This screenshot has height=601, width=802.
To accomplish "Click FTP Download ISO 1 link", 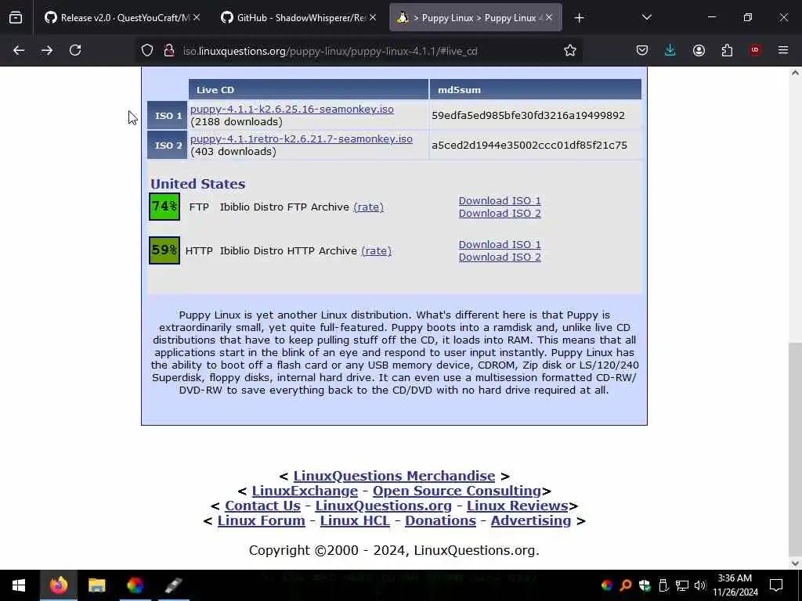I will coord(500,201).
